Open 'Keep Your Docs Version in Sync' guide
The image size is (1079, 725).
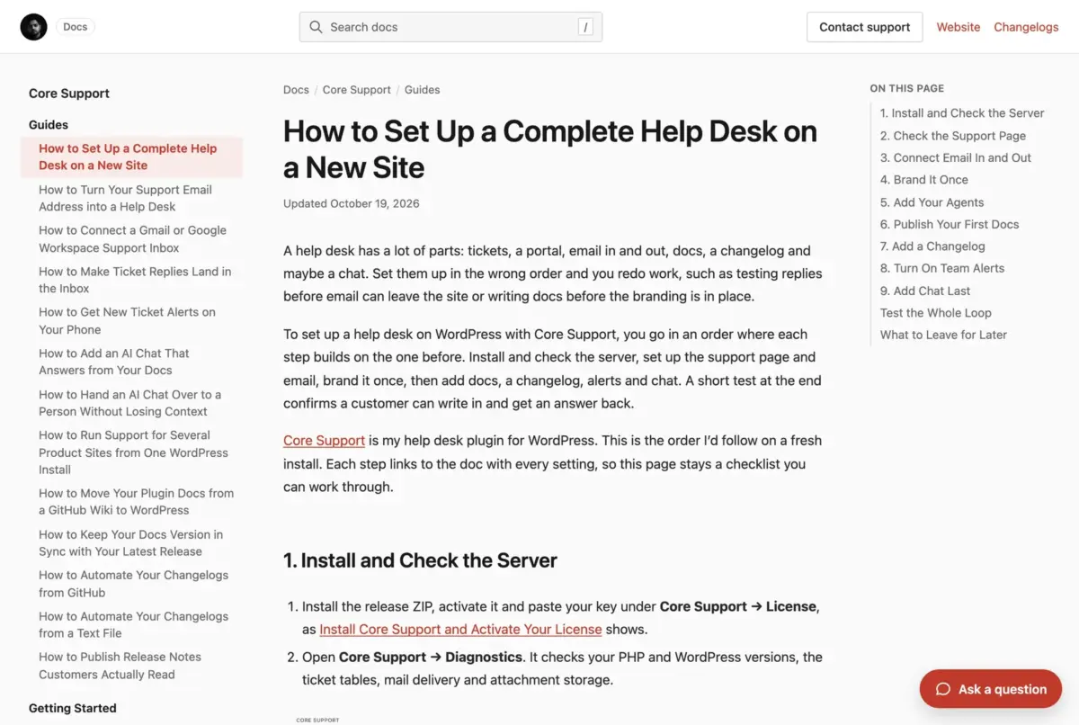131,543
